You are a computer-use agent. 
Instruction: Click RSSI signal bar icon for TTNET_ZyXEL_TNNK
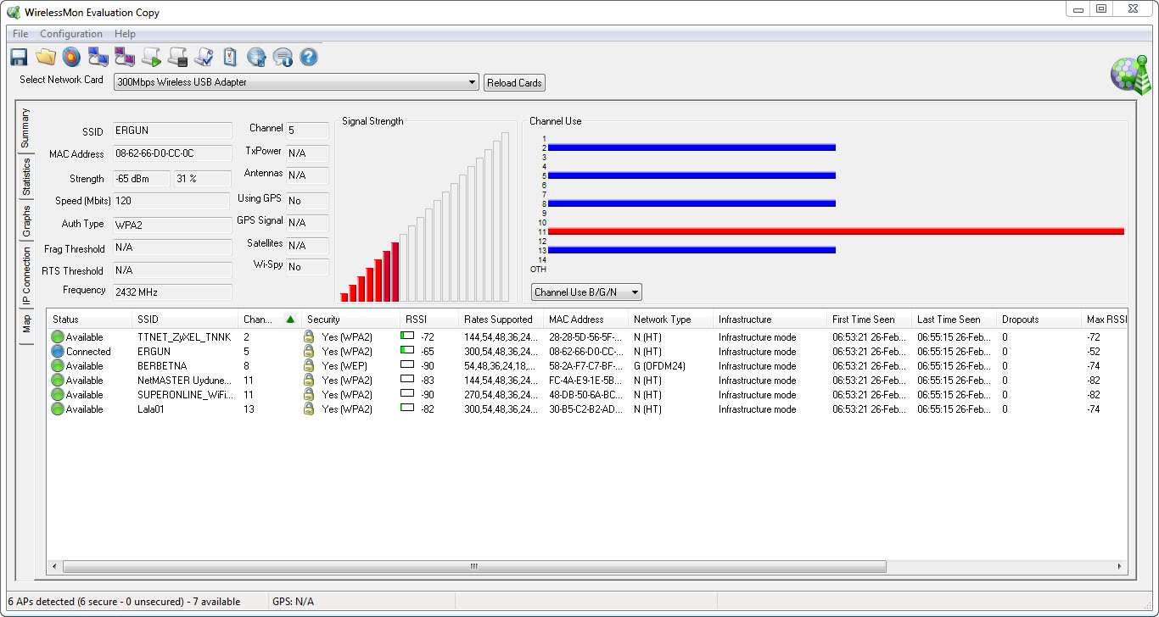click(x=407, y=336)
